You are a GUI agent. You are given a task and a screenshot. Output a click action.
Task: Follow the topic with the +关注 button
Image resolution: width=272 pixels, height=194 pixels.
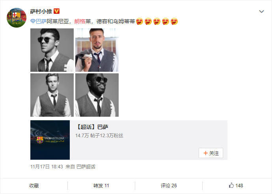(211, 153)
